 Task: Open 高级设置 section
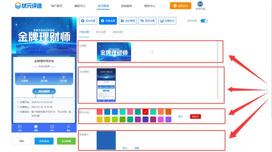(148, 21)
